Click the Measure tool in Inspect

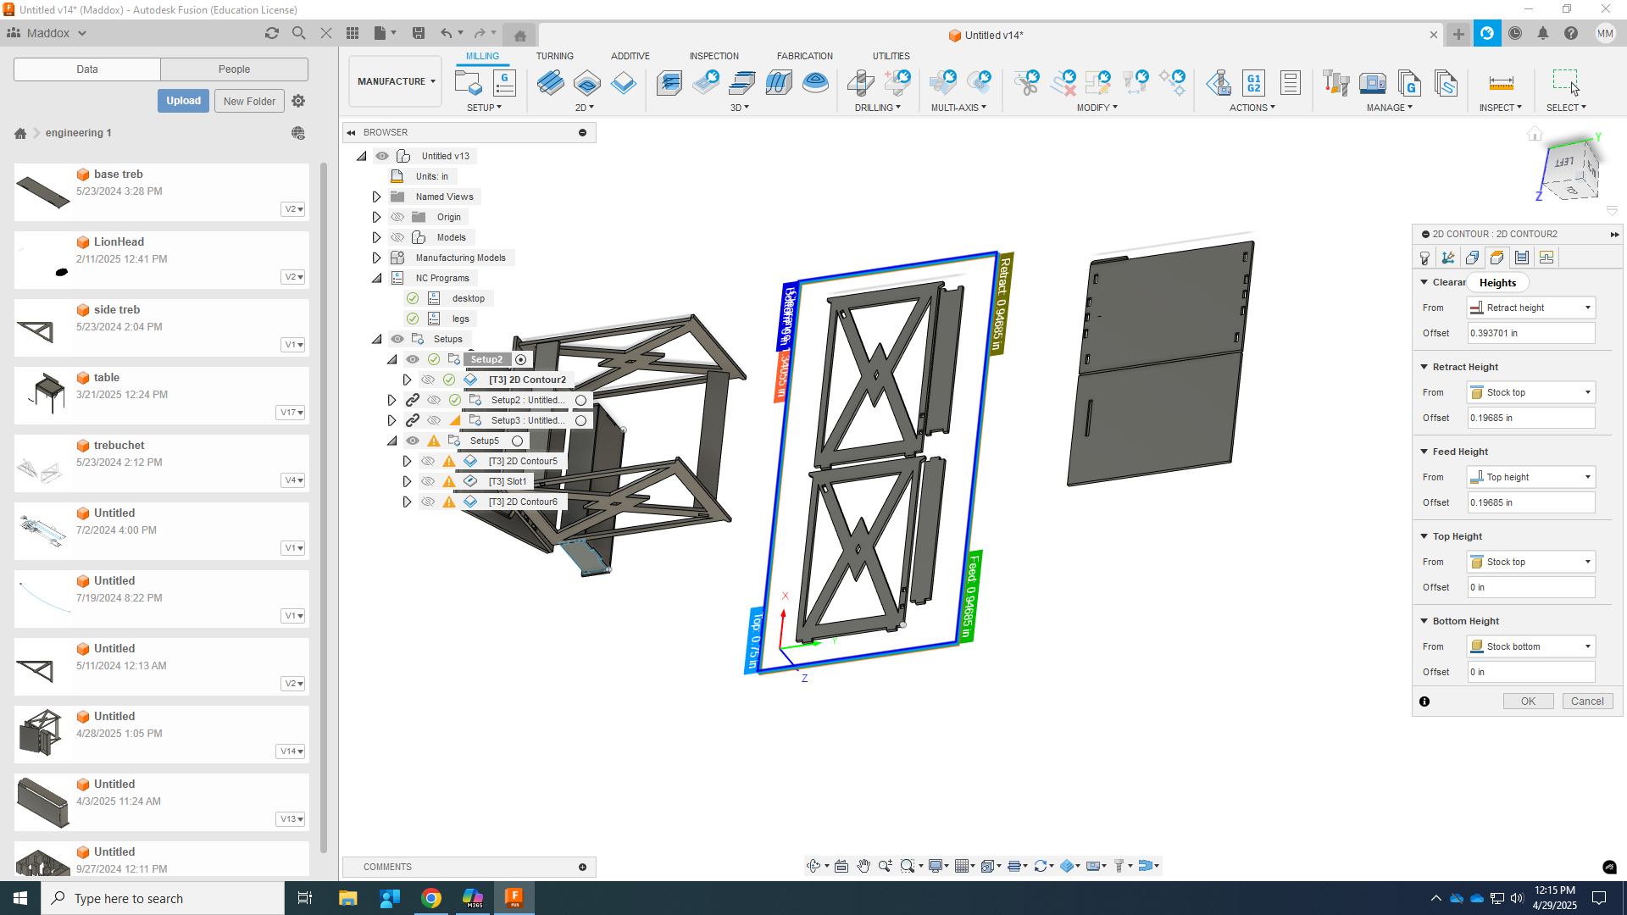pos(1501,83)
